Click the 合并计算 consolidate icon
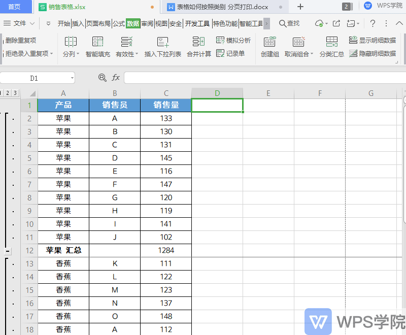The width and height of the screenshot is (406, 335). [199, 42]
